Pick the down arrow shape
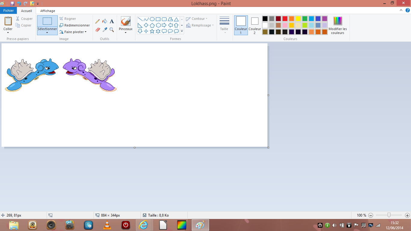411x231 pixels. 140,31
